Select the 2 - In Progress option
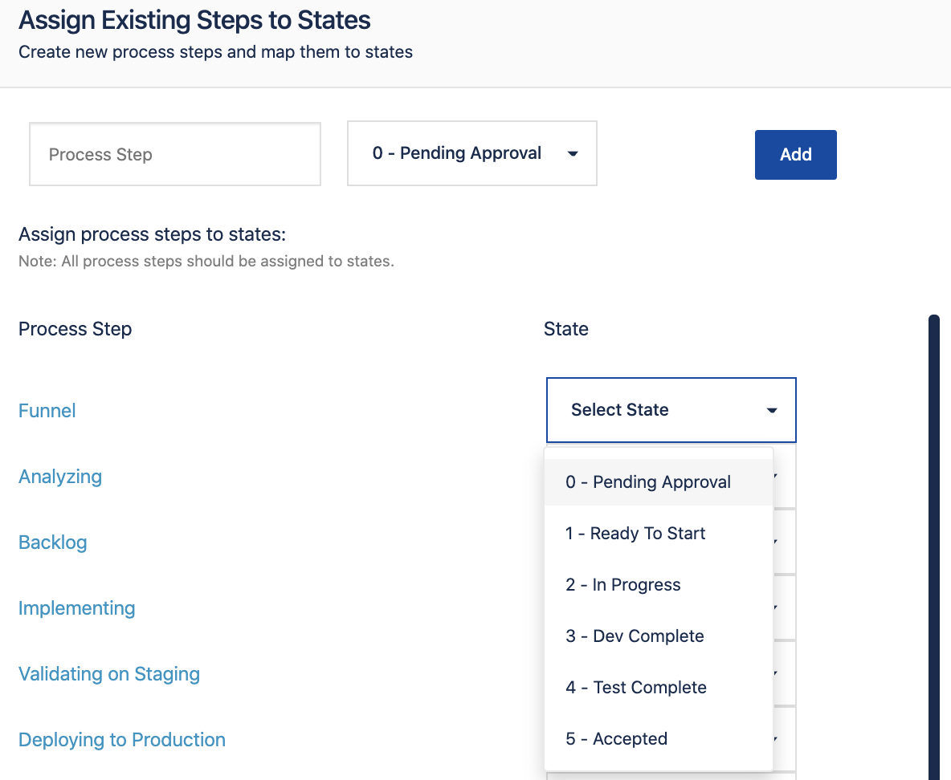The height and width of the screenshot is (780, 951). (x=659, y=585)
